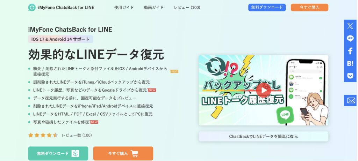Open the レビュー数 (100) link
This screenshot has height=161, width=358.
pos(77,135)
